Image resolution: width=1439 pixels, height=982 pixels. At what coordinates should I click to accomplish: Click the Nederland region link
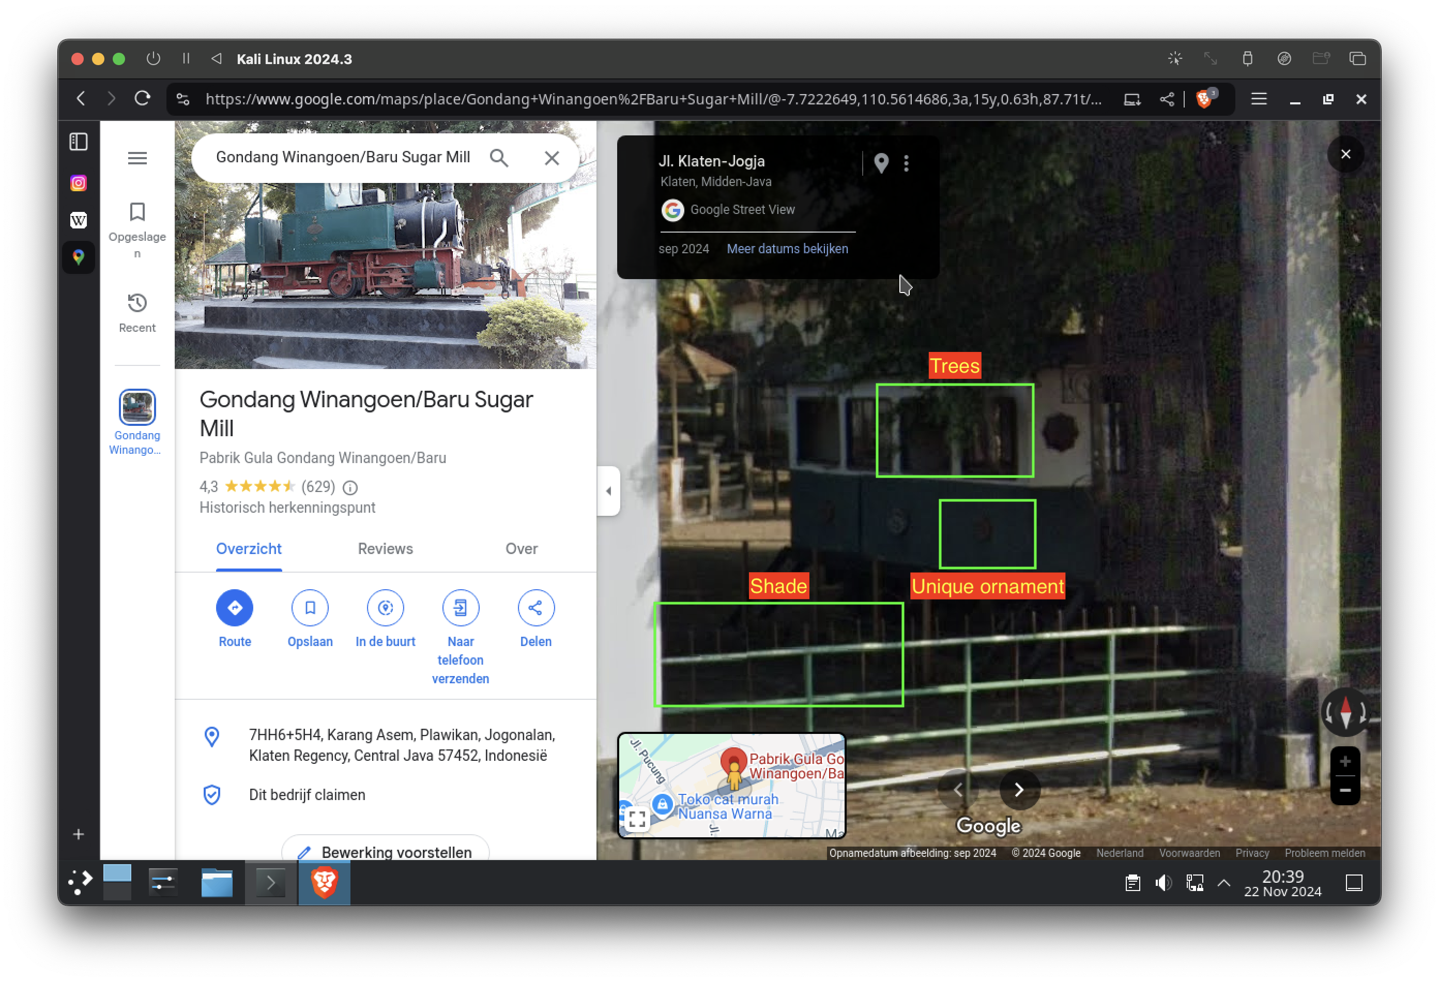(x=1120, y=853)
